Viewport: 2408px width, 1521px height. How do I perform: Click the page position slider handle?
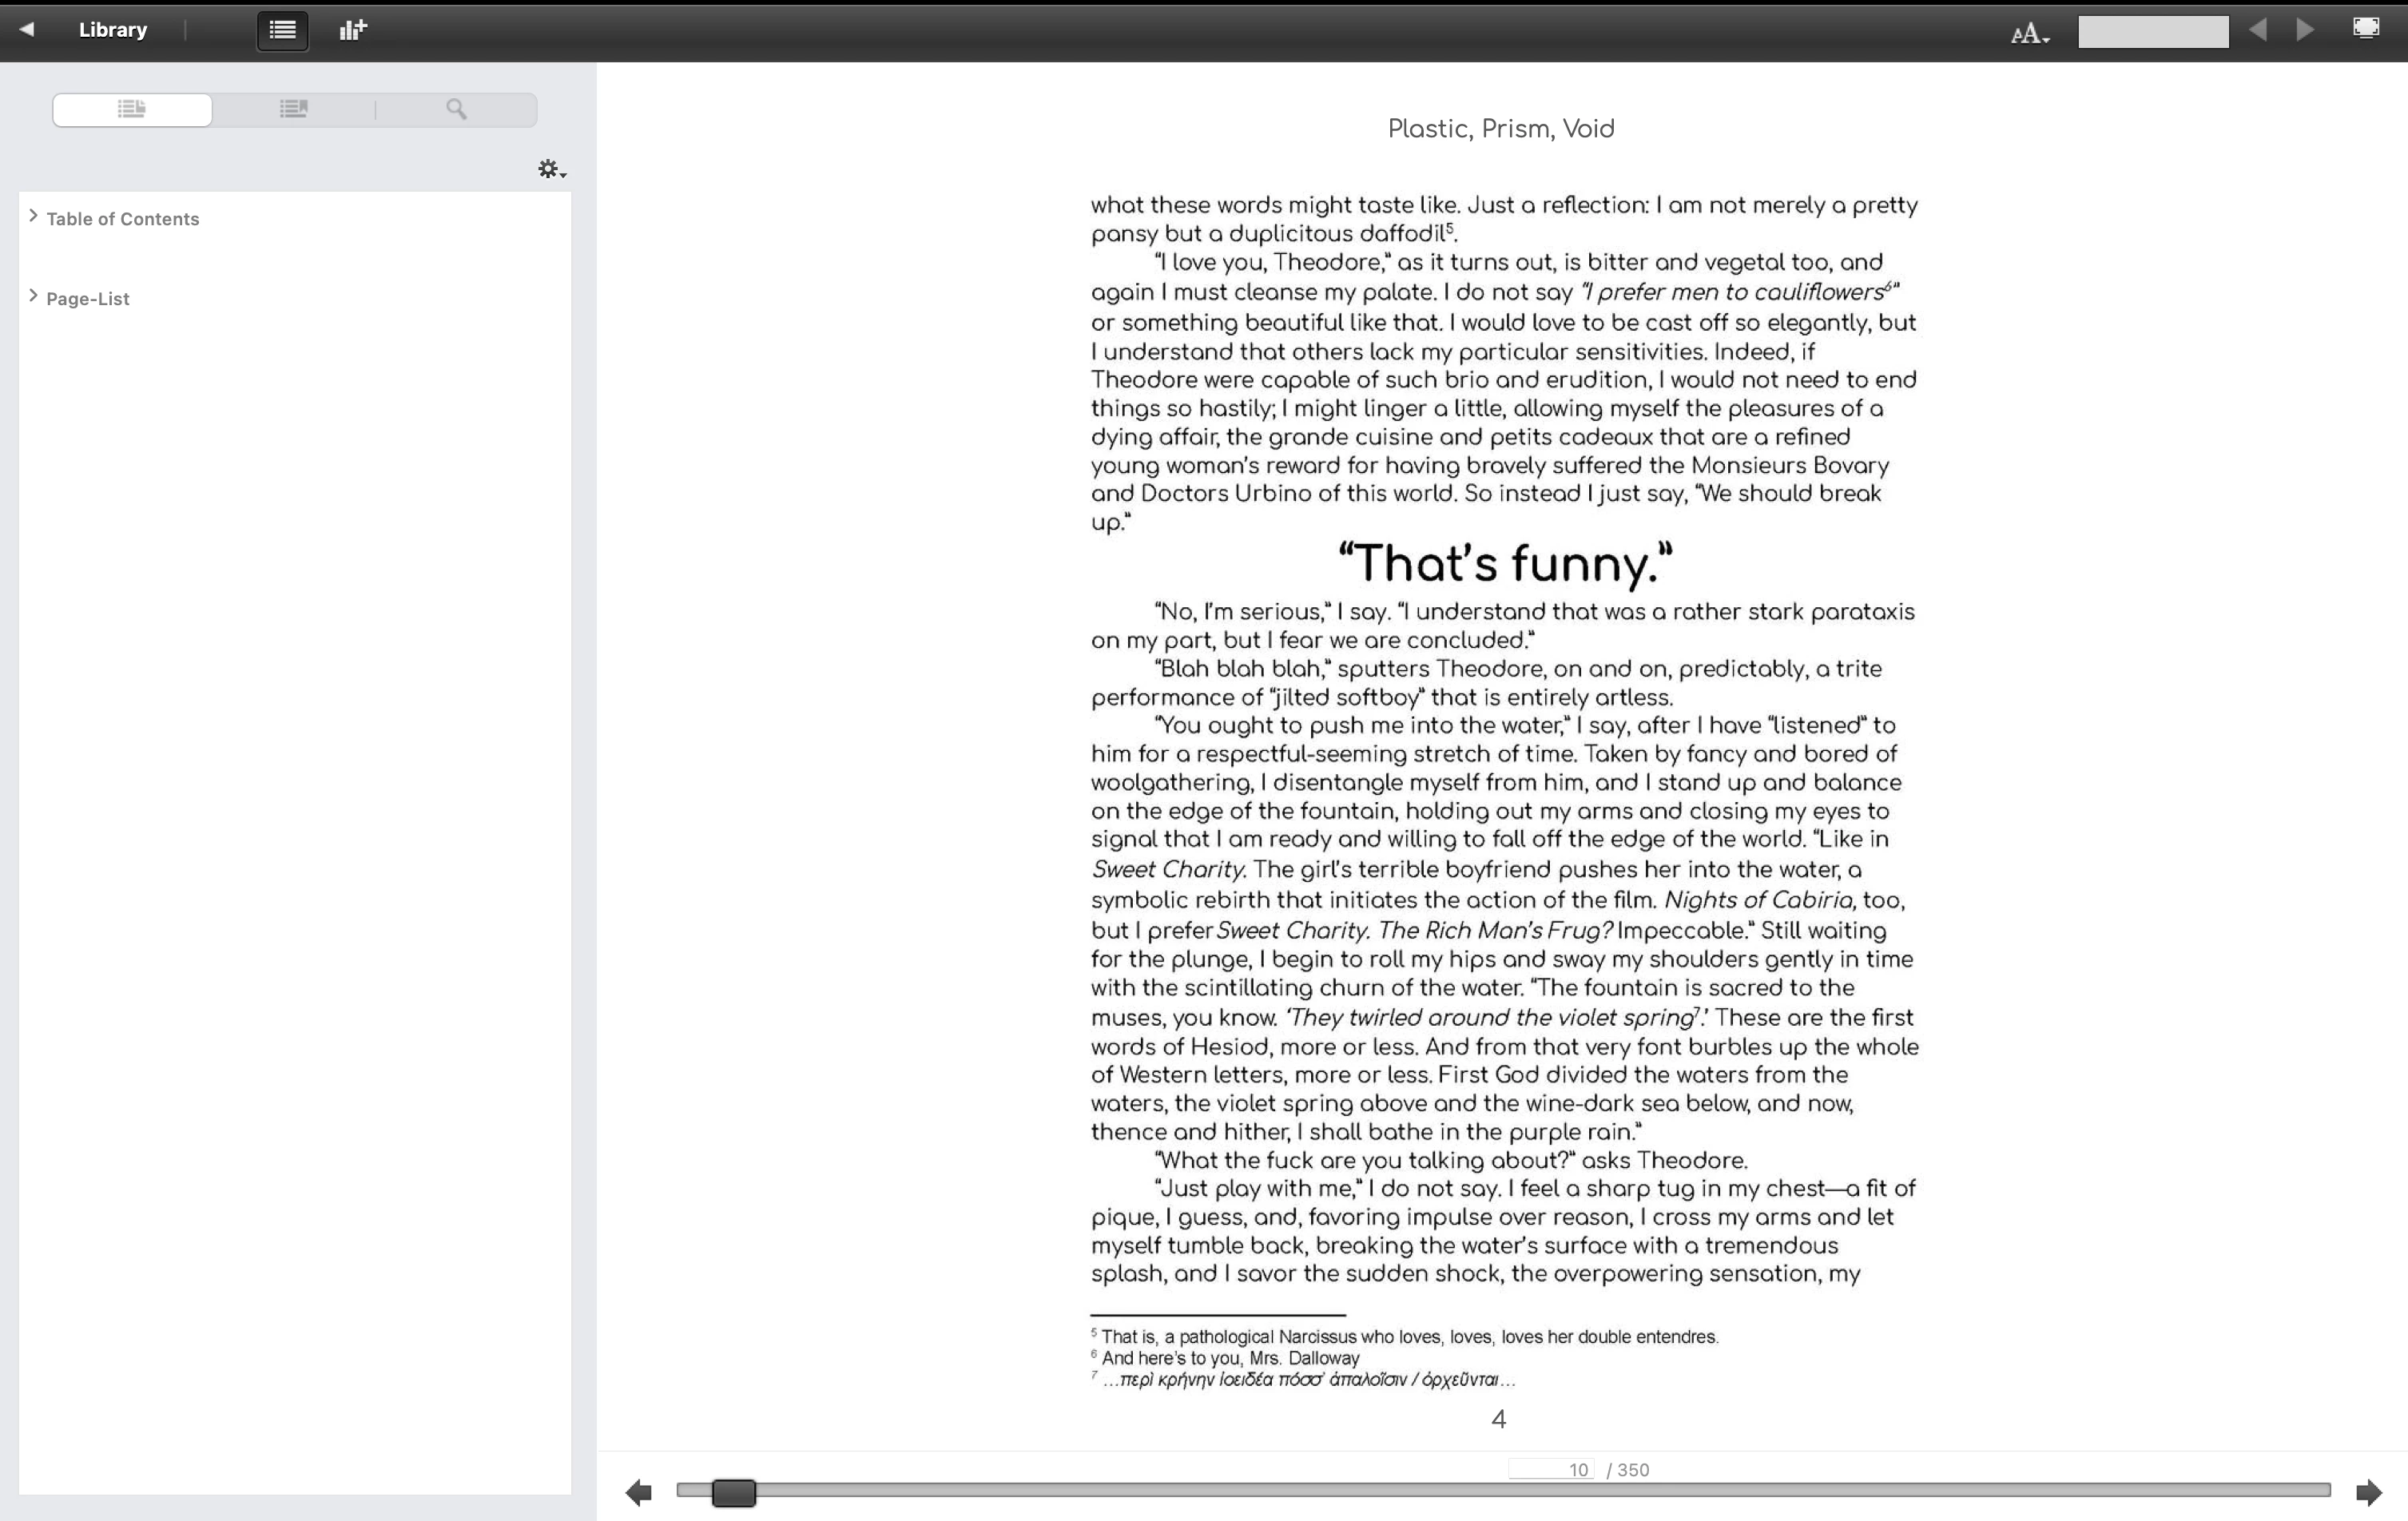[x=733, y=1493]
